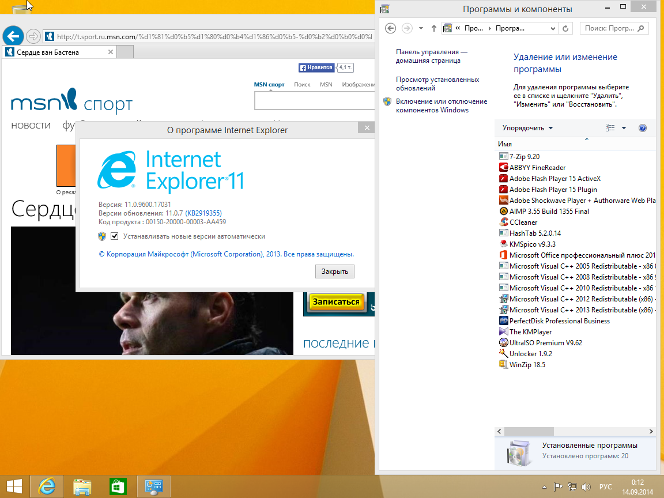Open the address bar history dropdown
This screenshot has height=498, width=664.
(x=553, y=28)
